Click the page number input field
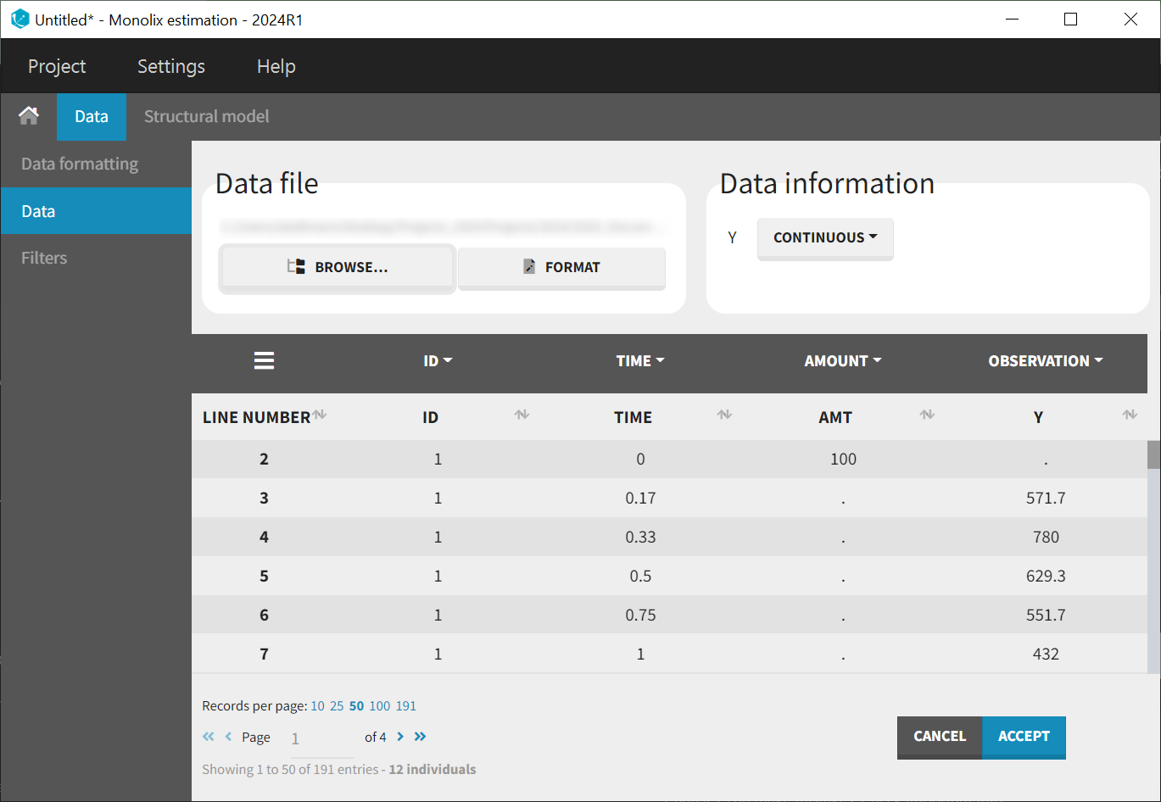Screen dimensions: 1161x802 [x=321, y=738]
